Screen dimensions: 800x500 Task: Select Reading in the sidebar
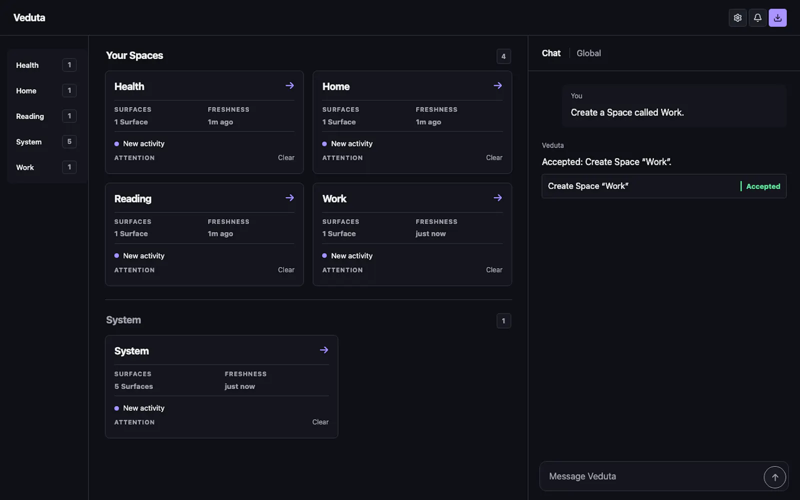(x=46, y=116)
